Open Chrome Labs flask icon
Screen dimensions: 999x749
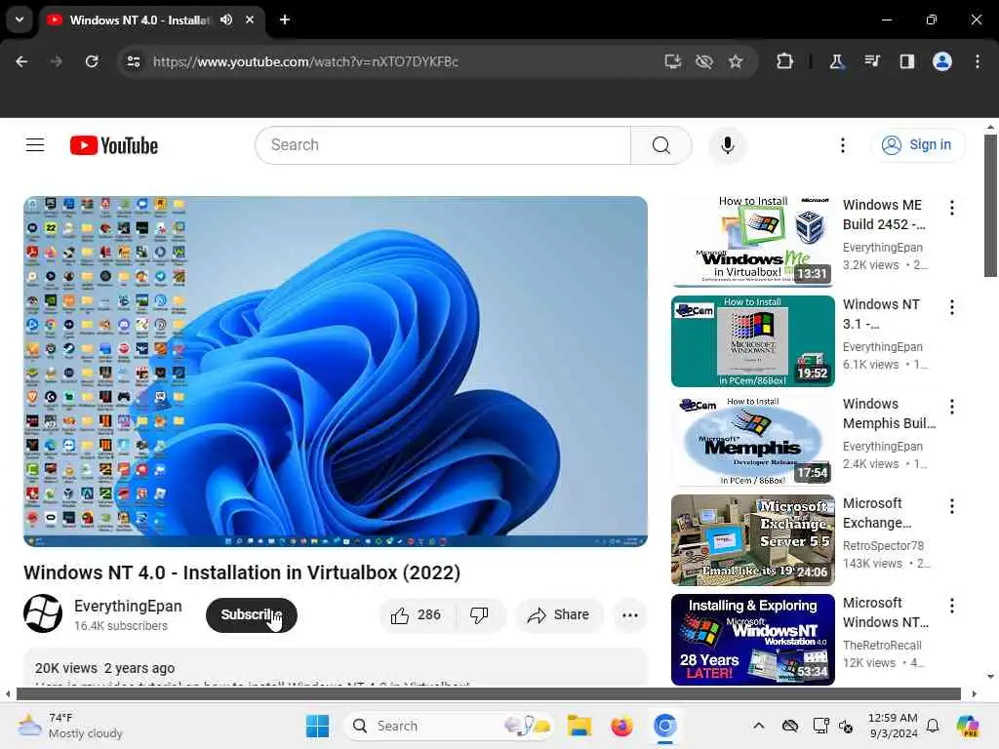coord(836,61)
